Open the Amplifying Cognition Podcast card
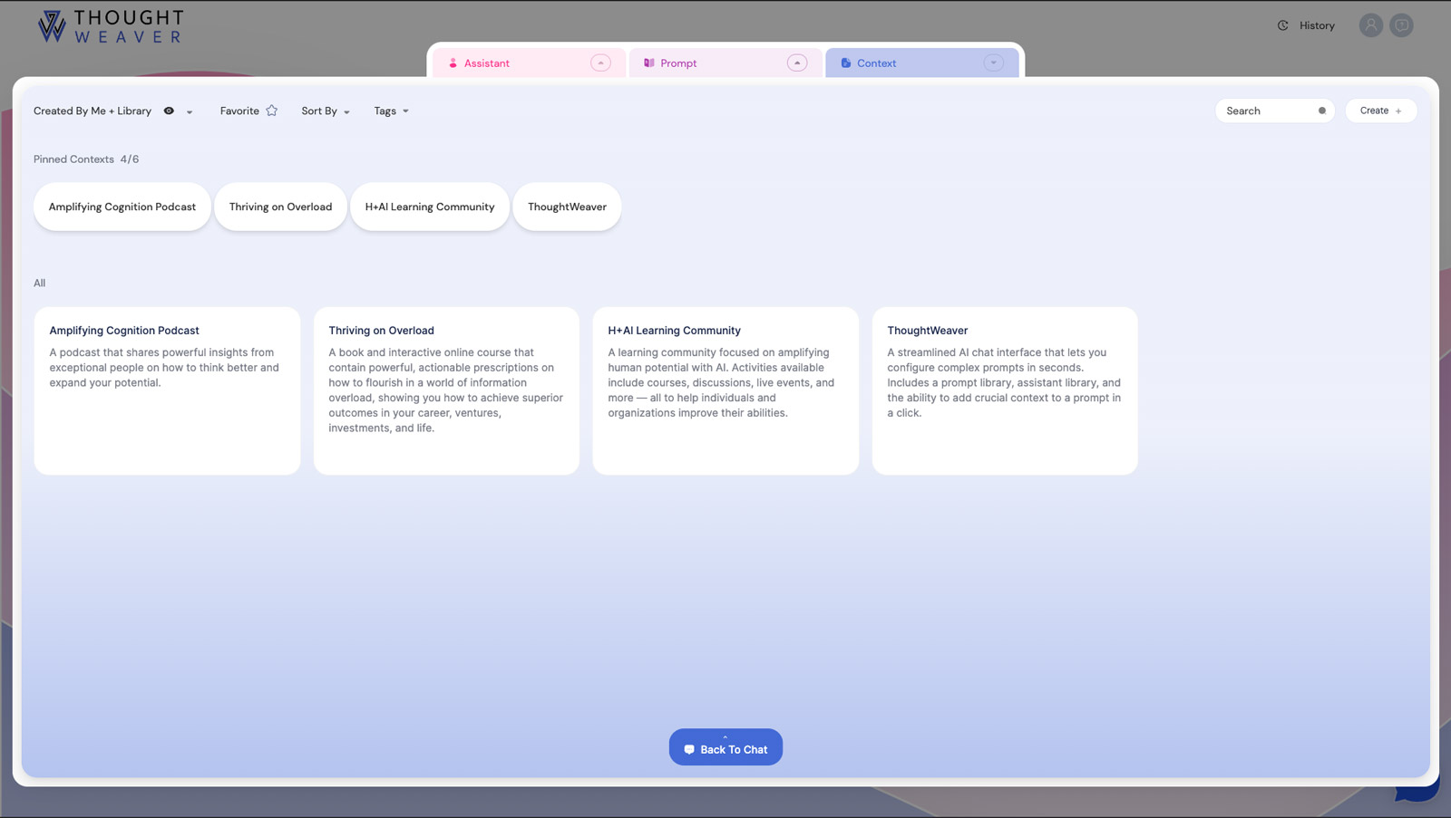 coord(167,390)
